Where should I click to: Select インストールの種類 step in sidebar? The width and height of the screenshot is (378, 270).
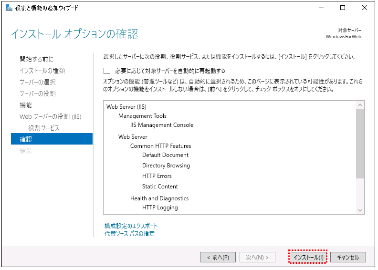(x=42, y=71)
